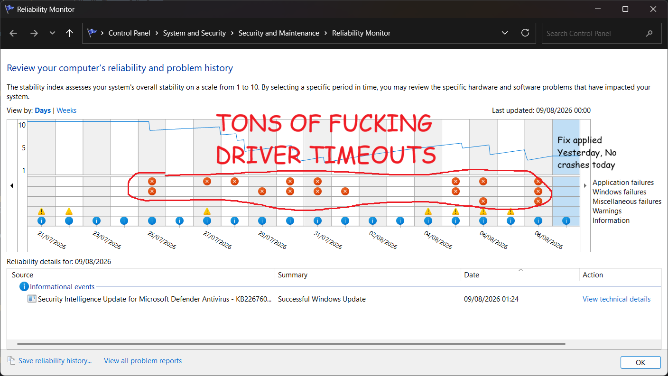The width and height of the screenshot is (668, 376).
Task: Select the warning icon for 04/08/2026
Action: tap(428, 211)
